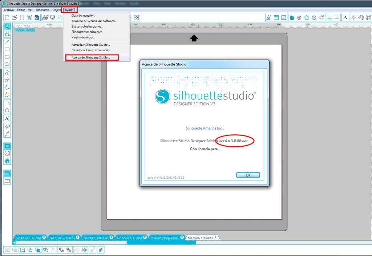This screenshot has height=256, width=372.
Task: Choose "Desactivar Clave de Licencia..." entry
Action: (91, 50)
